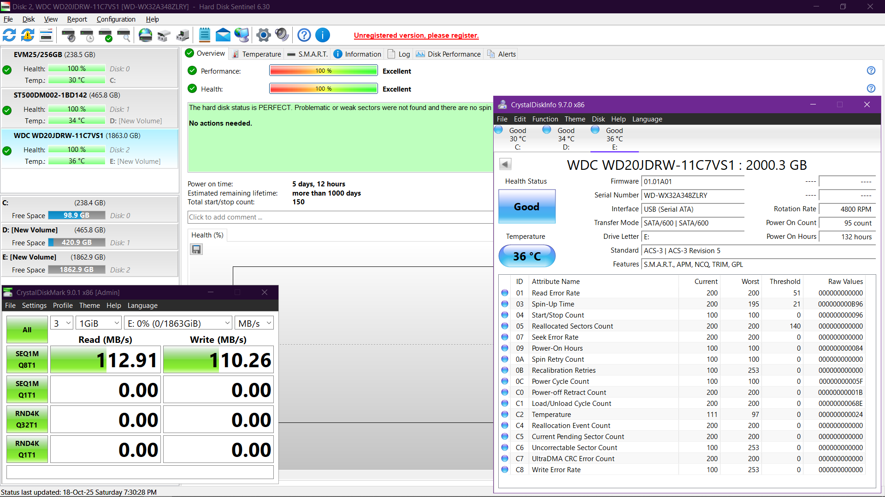The height and width of the screenshot is (497, 885).
Task: Click the disk with magnifier icon
Action: click(x=124, y=35)
